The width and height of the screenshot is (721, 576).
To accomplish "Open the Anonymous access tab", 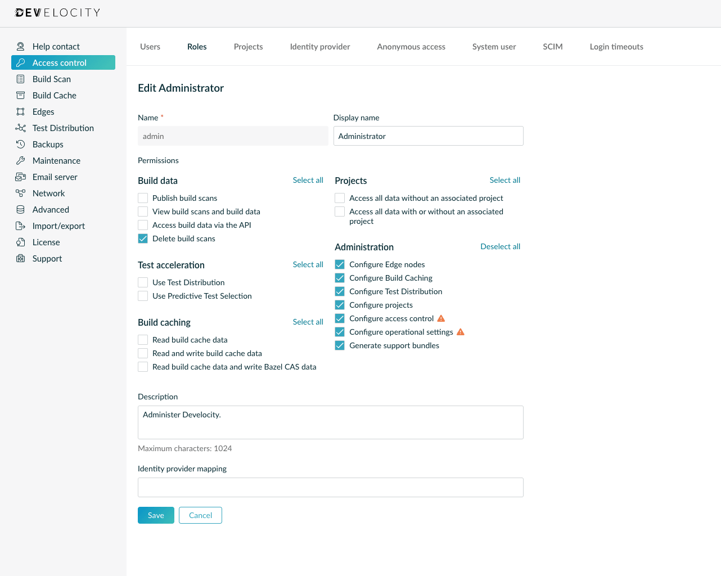I will click(411, 47).
